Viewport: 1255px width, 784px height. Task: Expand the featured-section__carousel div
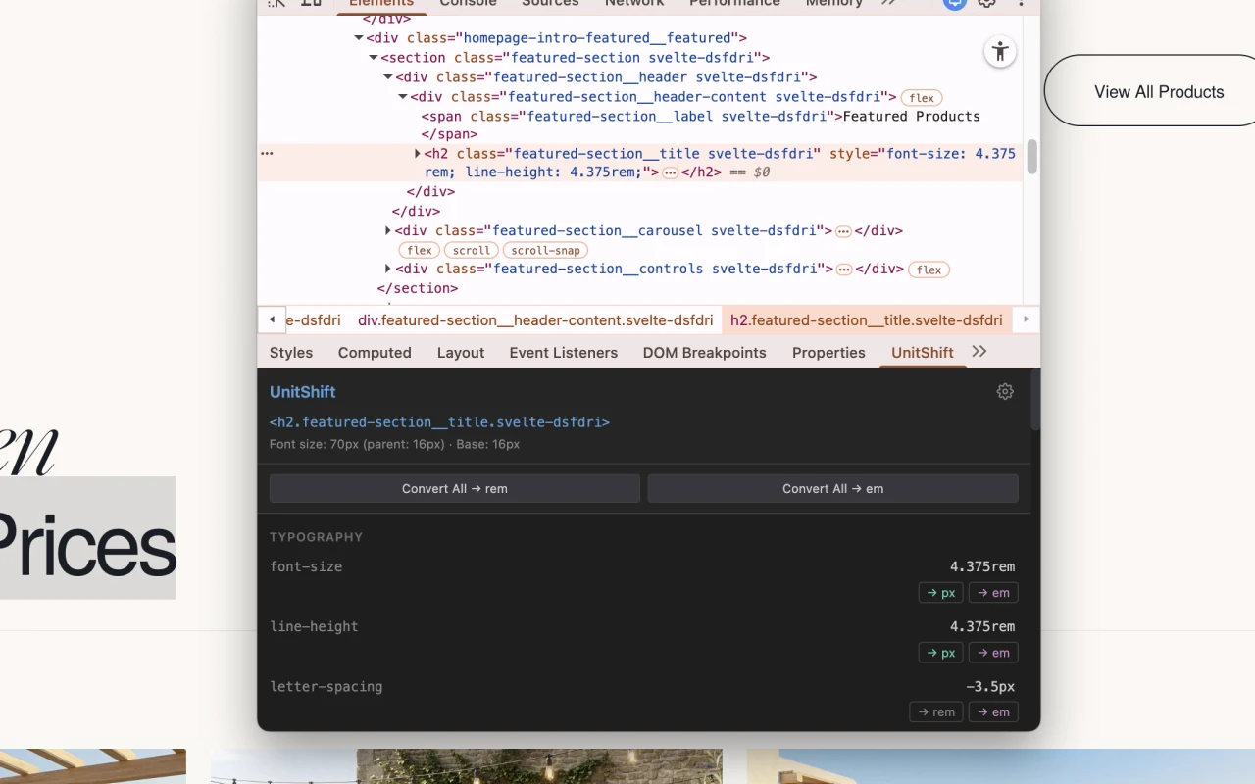tap(388, 230)
